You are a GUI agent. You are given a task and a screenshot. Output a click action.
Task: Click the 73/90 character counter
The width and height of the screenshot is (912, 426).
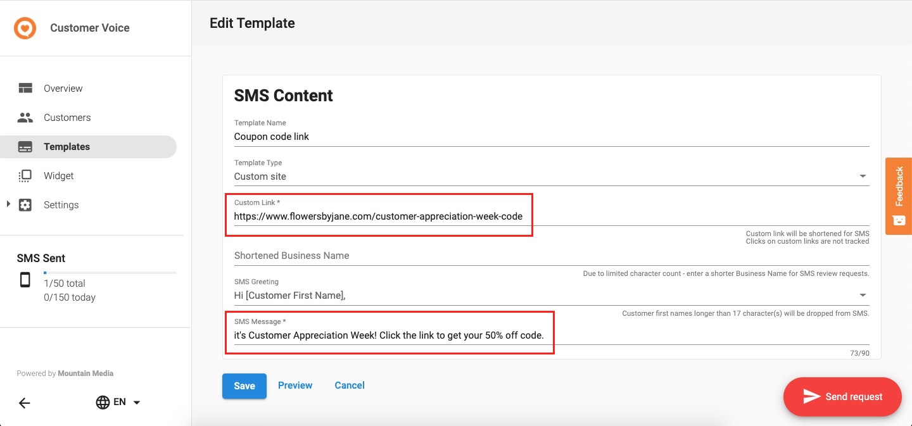(859, 353)
